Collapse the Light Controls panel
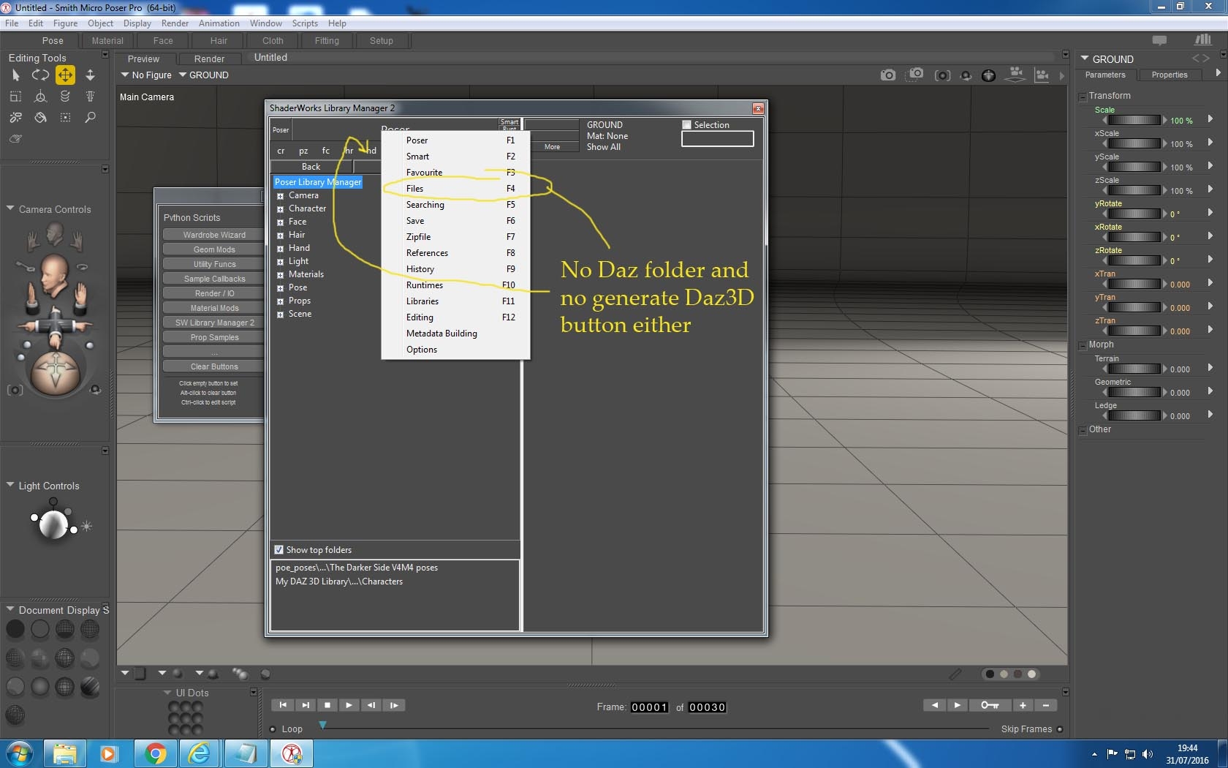The width and height of the screenshot is (1228, 768). pyautogui.click(x=10, y=485)
